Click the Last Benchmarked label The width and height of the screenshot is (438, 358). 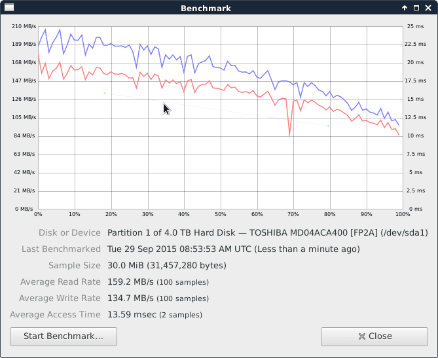coord(61,249)
